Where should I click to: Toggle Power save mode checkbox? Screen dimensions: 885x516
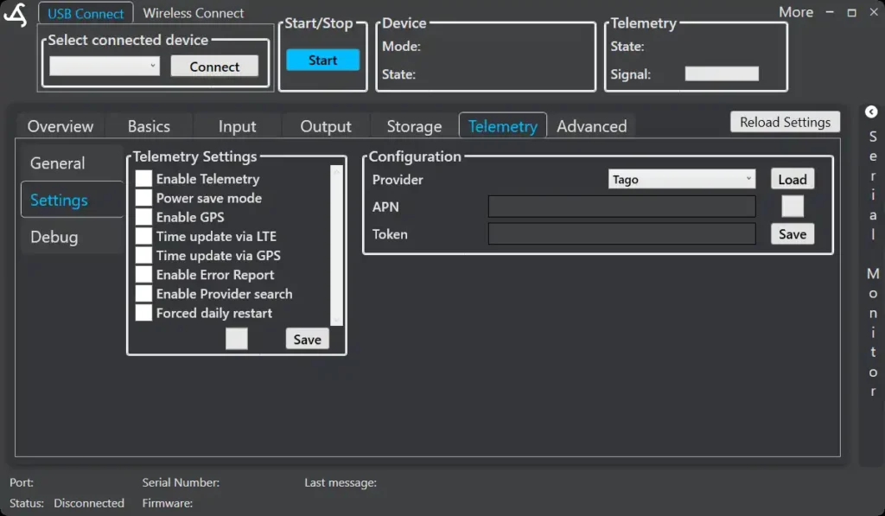(143, 198)
